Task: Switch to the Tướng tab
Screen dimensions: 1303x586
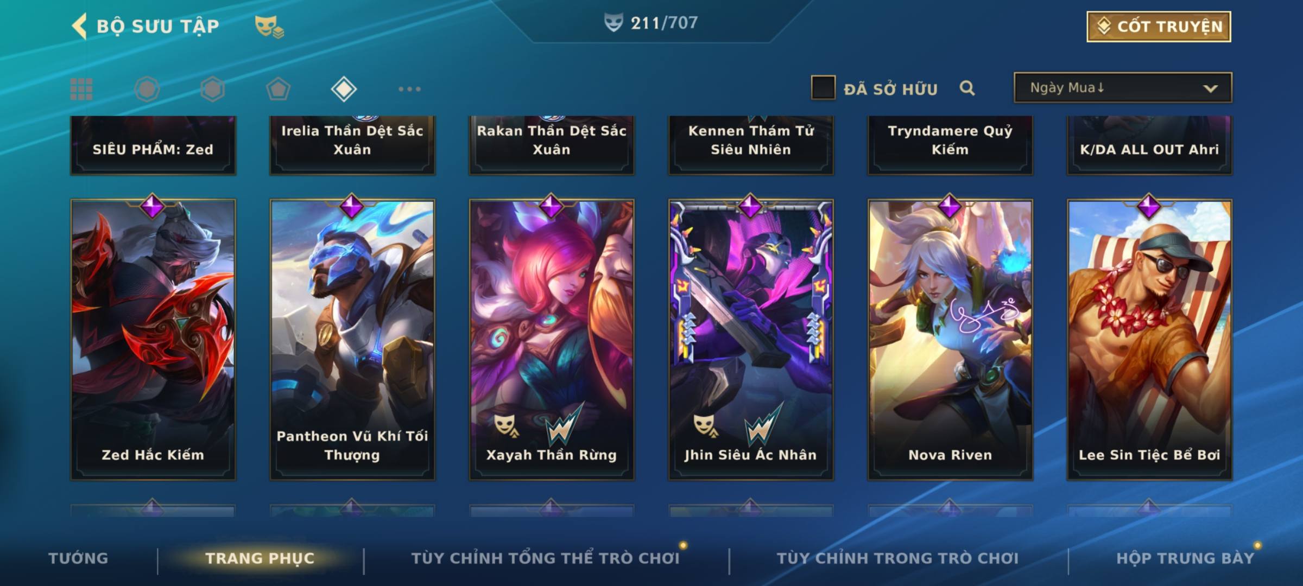Action: 78,558
